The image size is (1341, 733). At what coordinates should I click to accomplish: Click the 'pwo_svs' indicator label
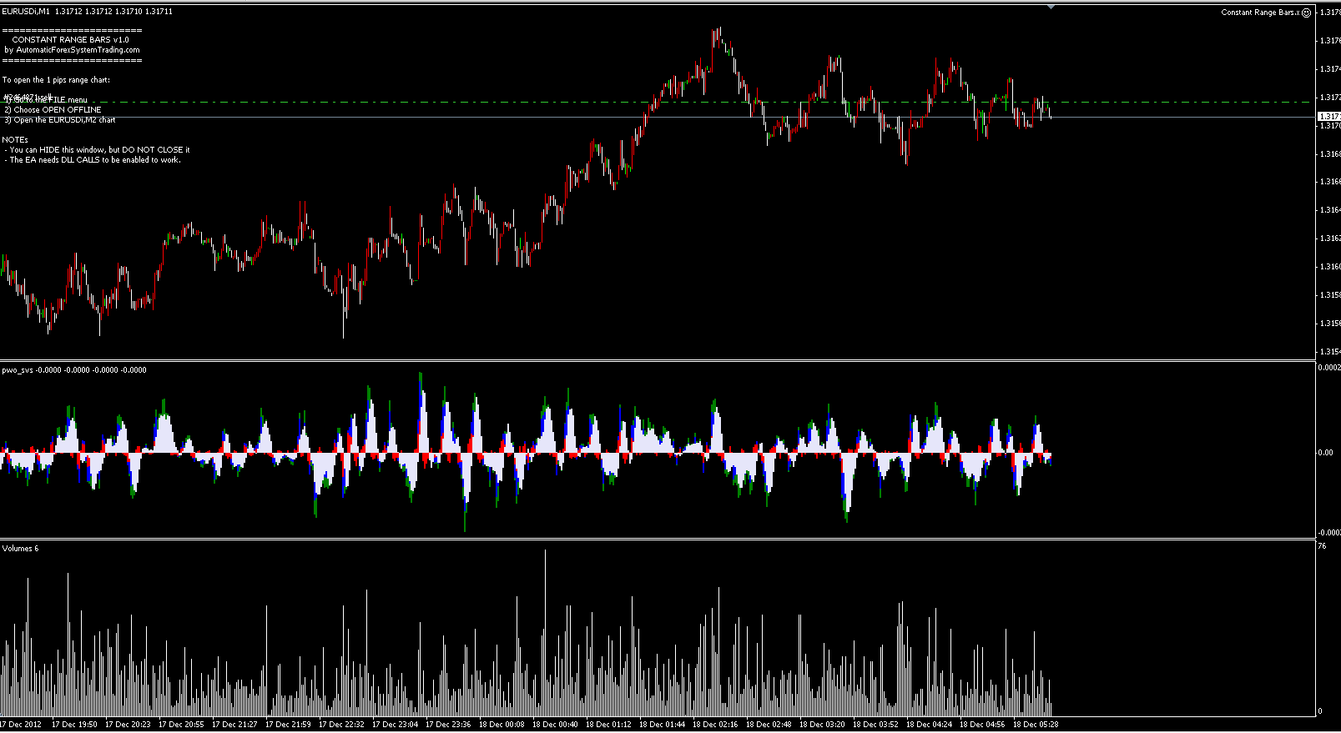point(18,369)
